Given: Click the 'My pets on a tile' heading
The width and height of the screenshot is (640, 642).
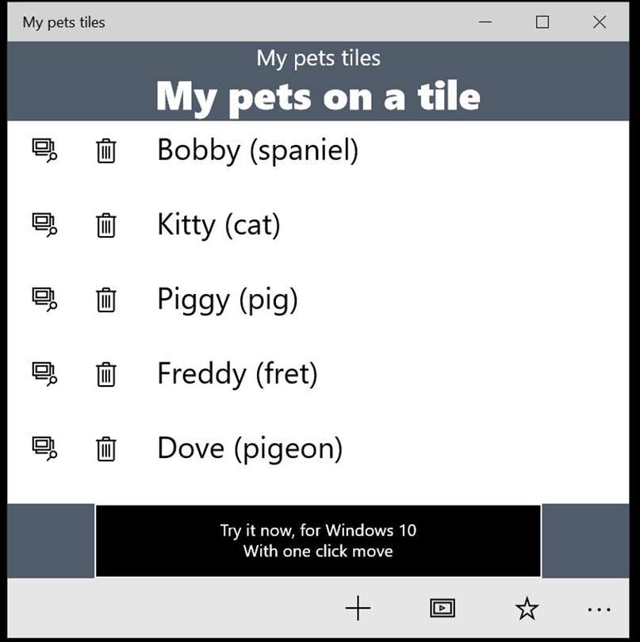Looking at the screenshot, I should pyautogui.click(x=318, y=97).
